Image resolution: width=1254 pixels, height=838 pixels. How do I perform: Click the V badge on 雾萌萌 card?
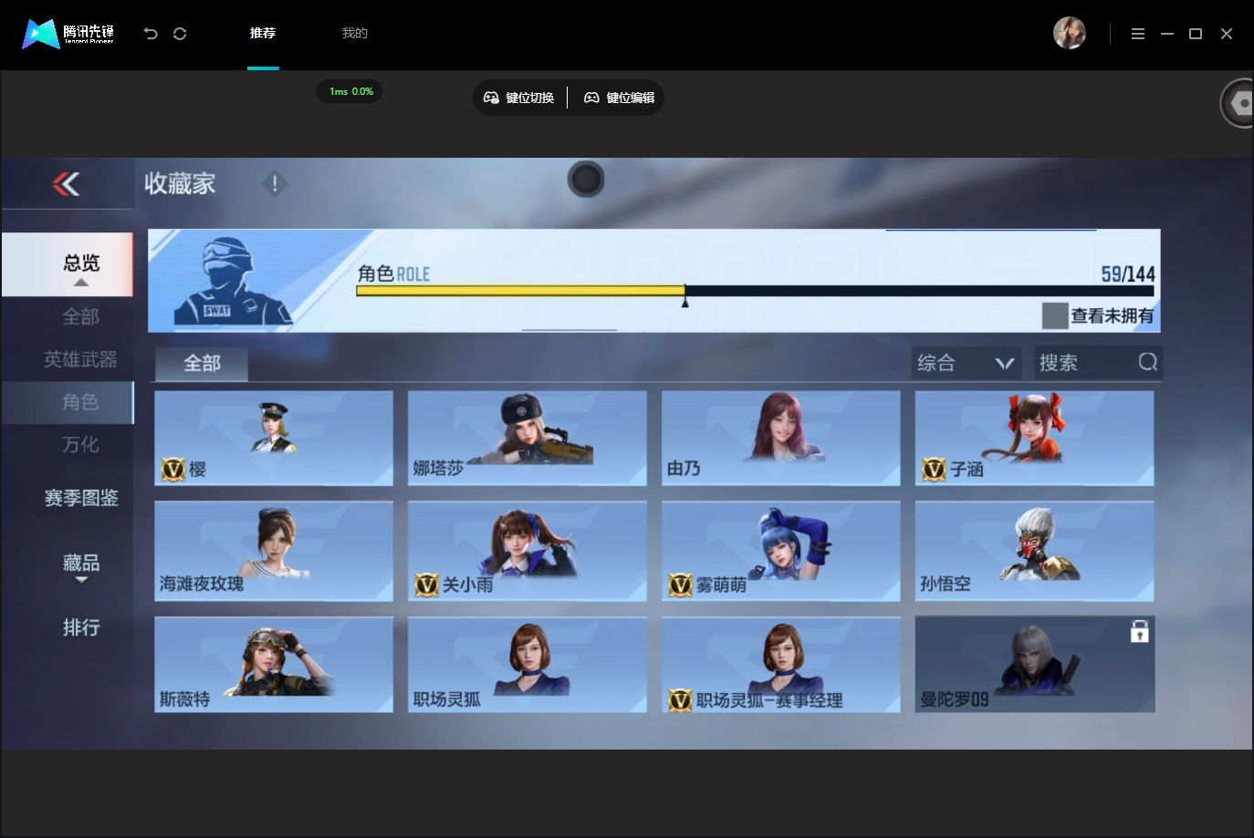[680, 585]
